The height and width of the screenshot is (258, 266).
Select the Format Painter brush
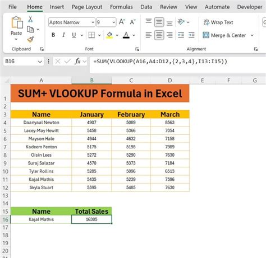click(x=30, y=39)
